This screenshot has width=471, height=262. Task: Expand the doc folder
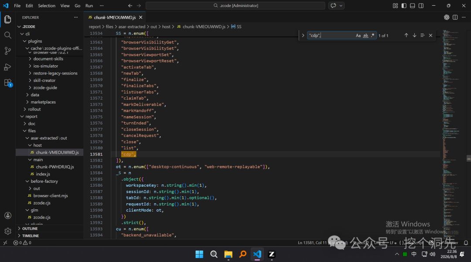pyautogui.click(x=50, y=124)
